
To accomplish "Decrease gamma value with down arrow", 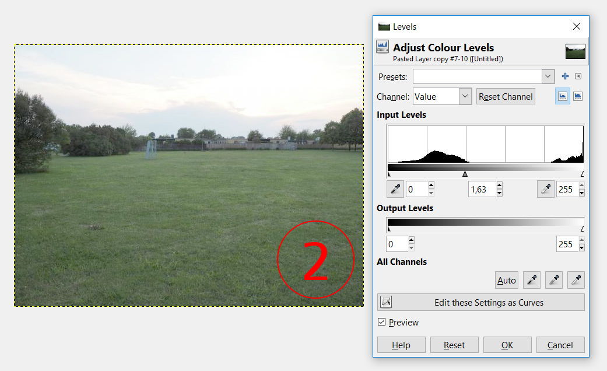I will (x=499, y=193).
